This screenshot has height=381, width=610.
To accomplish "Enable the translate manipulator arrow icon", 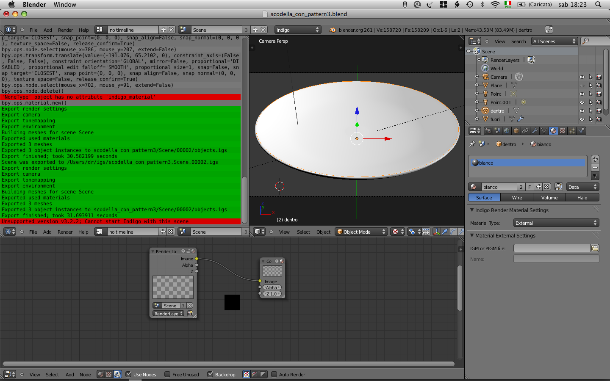I will (444, 232).
